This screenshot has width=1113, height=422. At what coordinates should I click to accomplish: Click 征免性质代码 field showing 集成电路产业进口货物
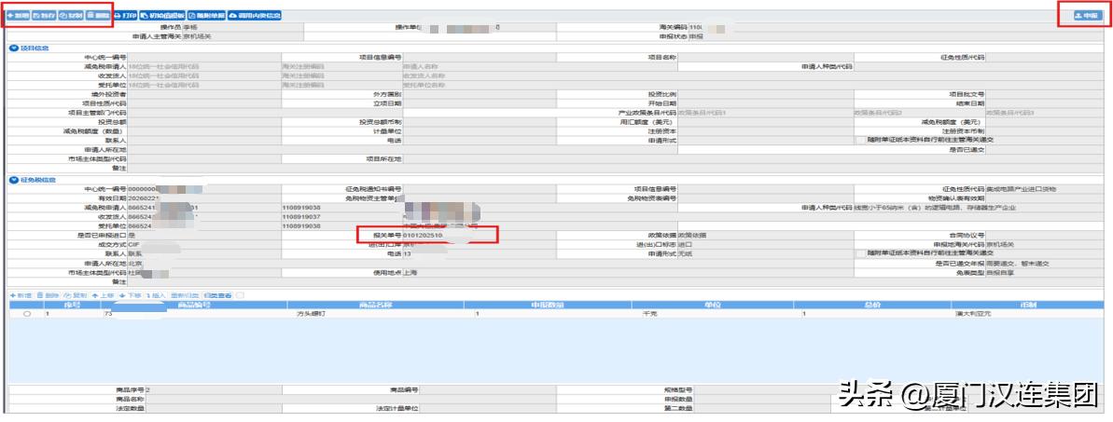tap(1046, 189)
